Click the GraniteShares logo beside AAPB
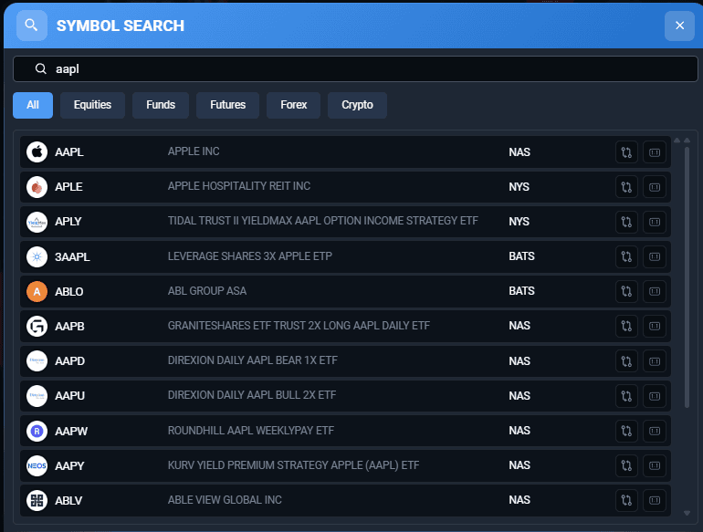The width and height of the screenshot is (703, 532). [x=37, y=327]
